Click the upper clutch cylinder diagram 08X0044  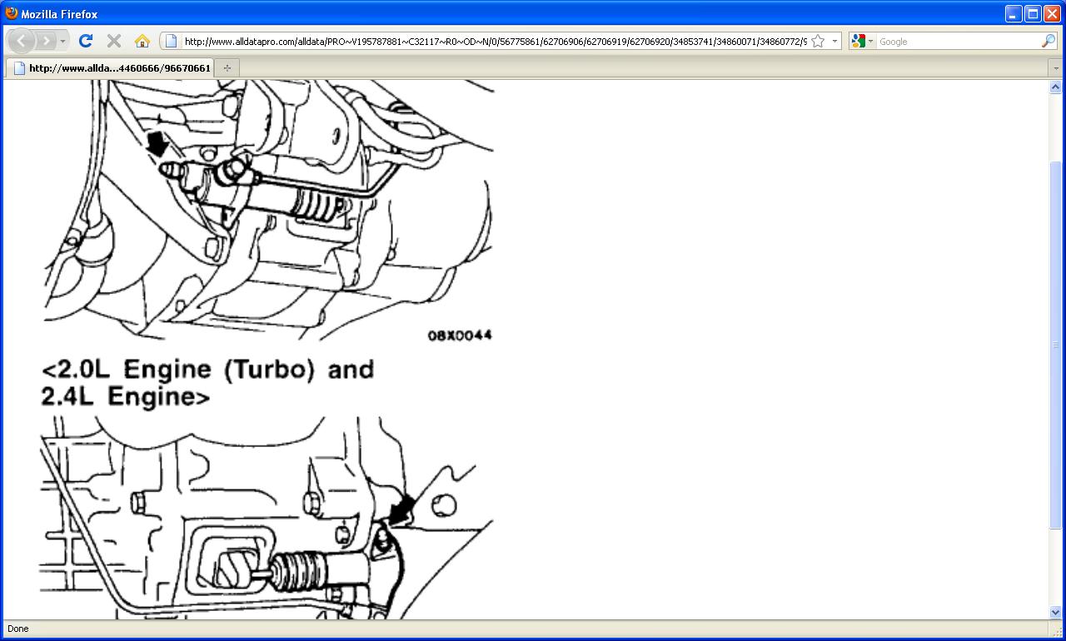268,211
